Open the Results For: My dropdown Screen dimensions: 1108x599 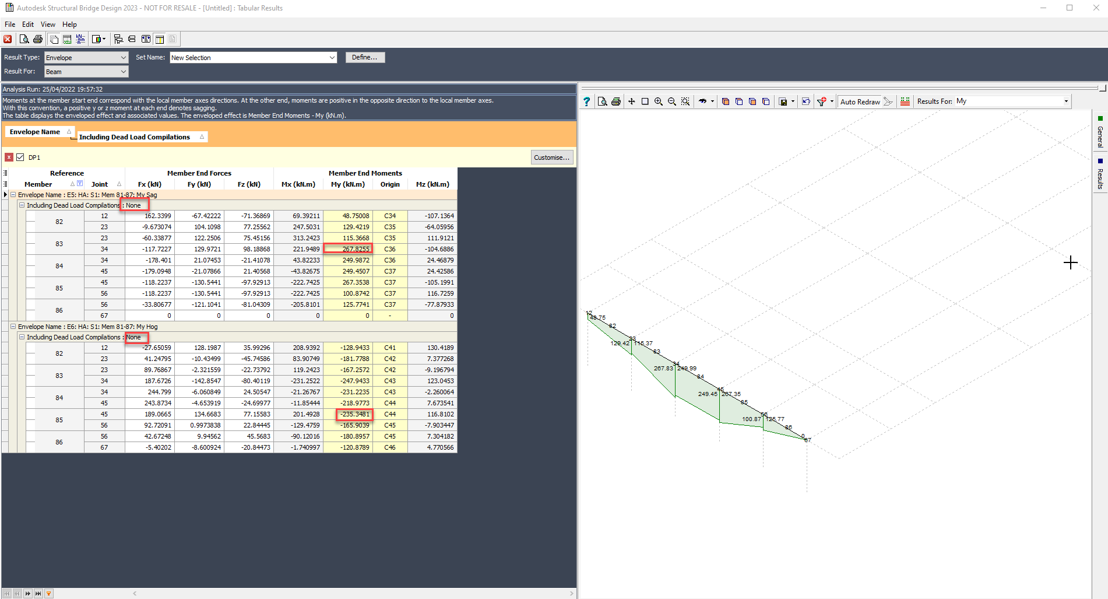tap(1065, 101)
